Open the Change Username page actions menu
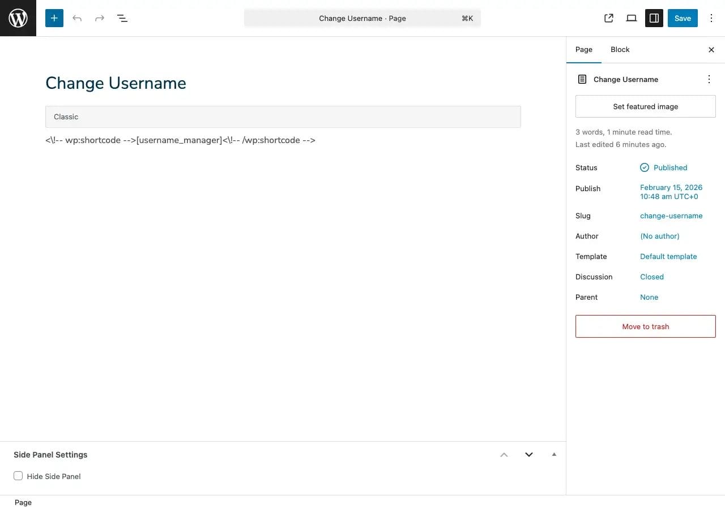Screen dimensions: 725x509 709,79
